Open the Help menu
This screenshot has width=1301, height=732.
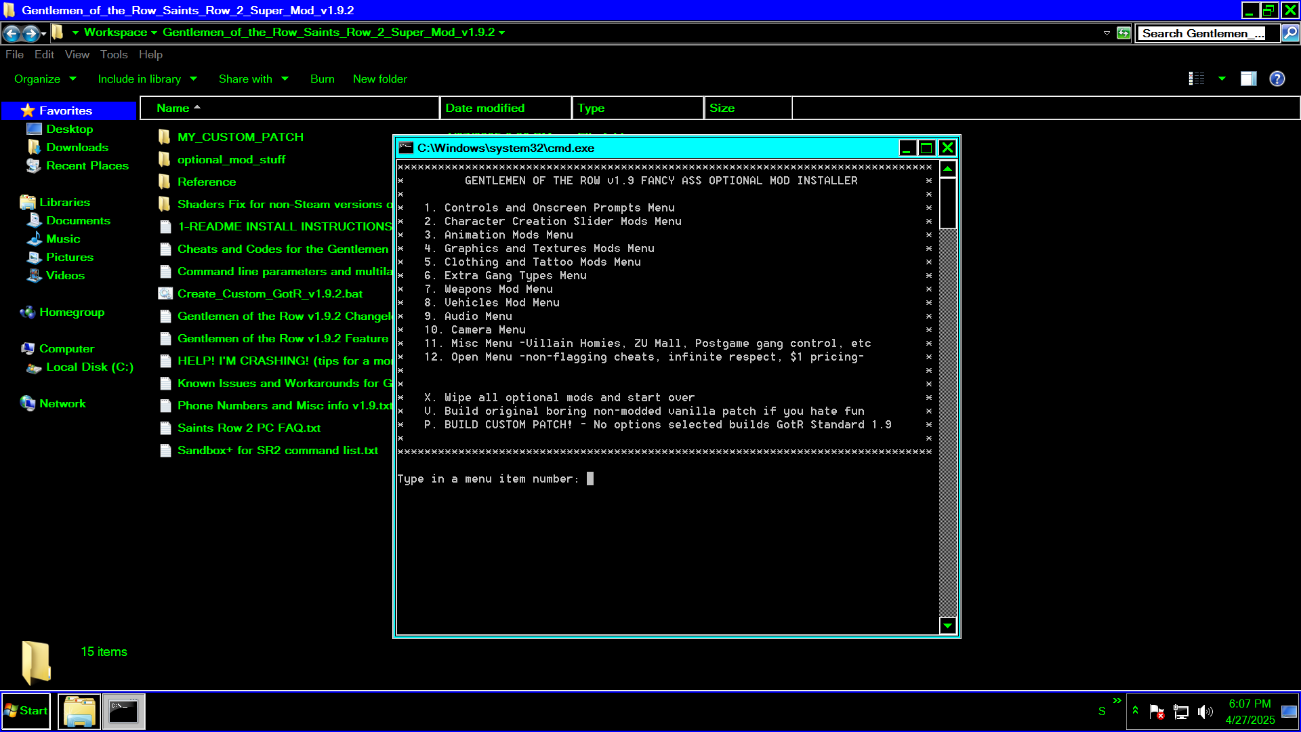click(150, 55)
